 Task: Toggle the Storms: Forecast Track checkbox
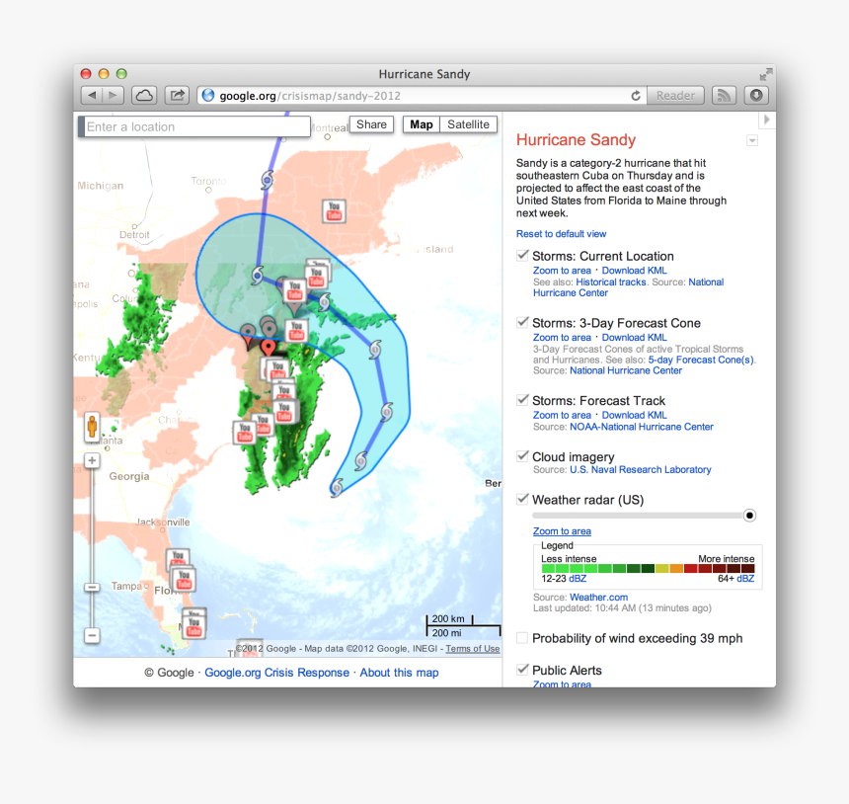tap(522, 400)
